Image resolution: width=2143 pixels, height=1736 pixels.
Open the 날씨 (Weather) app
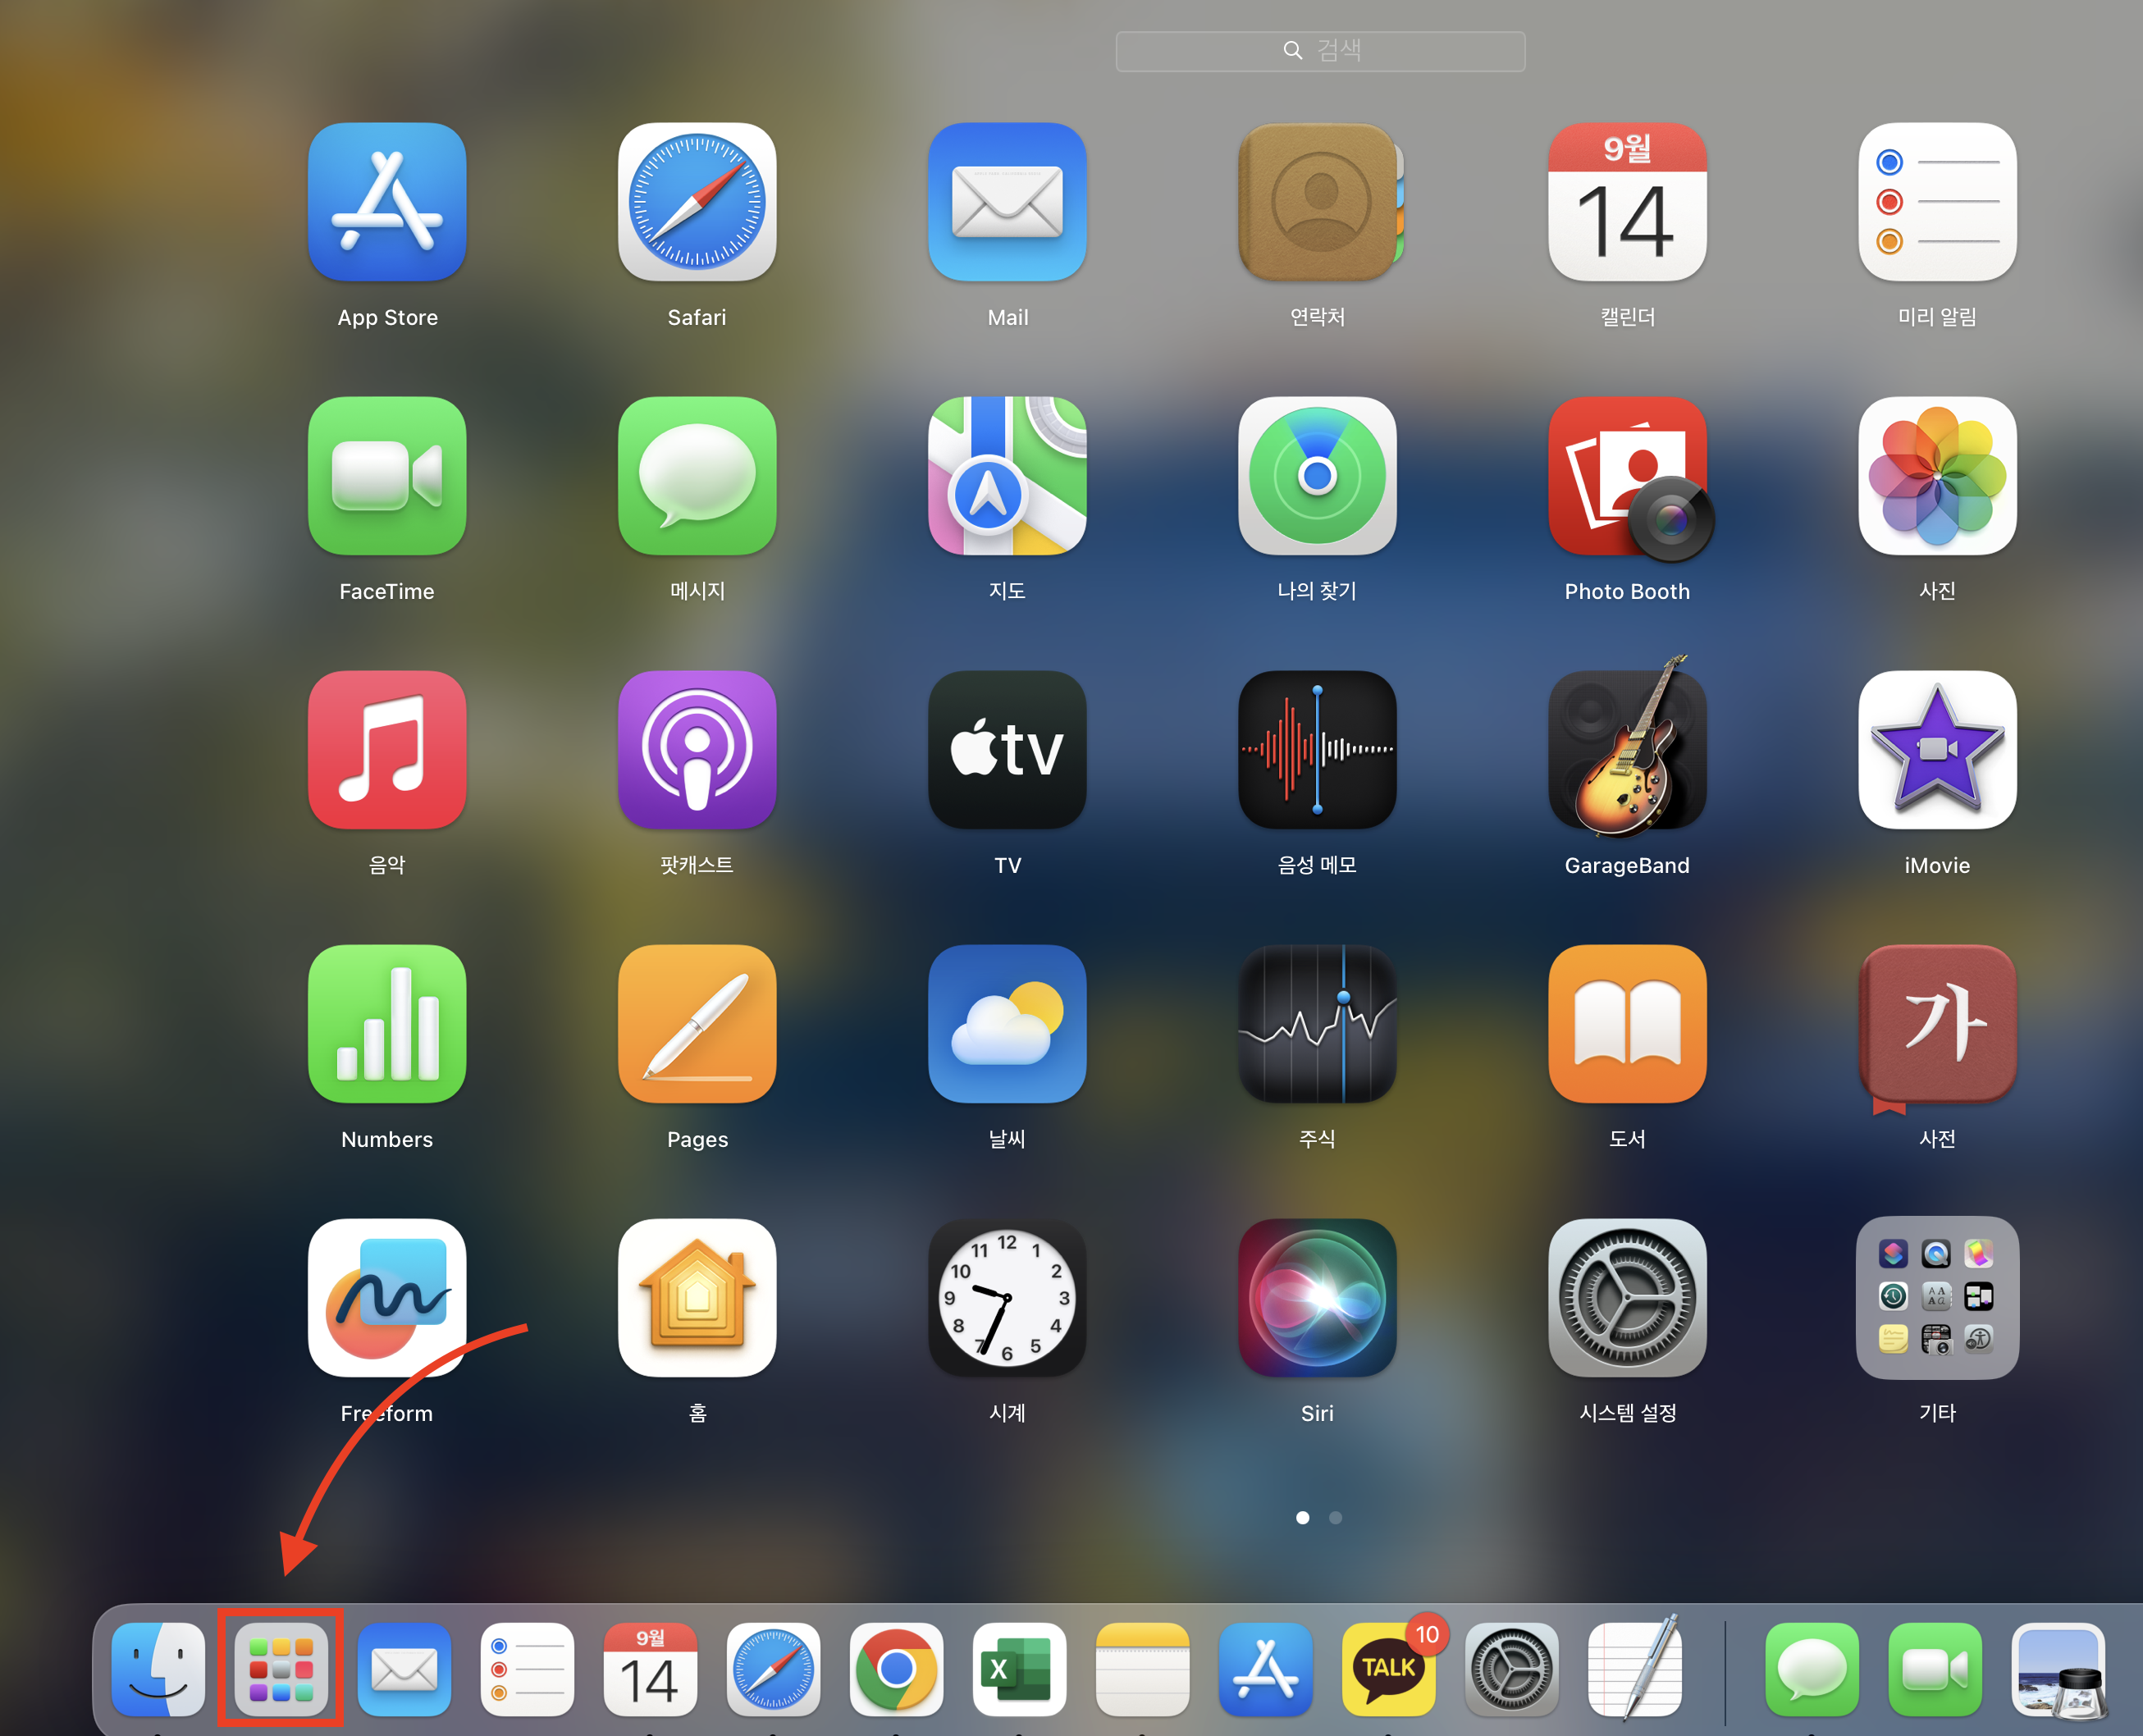click(x=1007, y=1024)
